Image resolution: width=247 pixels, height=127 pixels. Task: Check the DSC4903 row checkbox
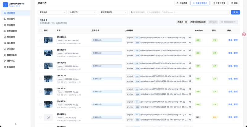[x=40, y=40]
